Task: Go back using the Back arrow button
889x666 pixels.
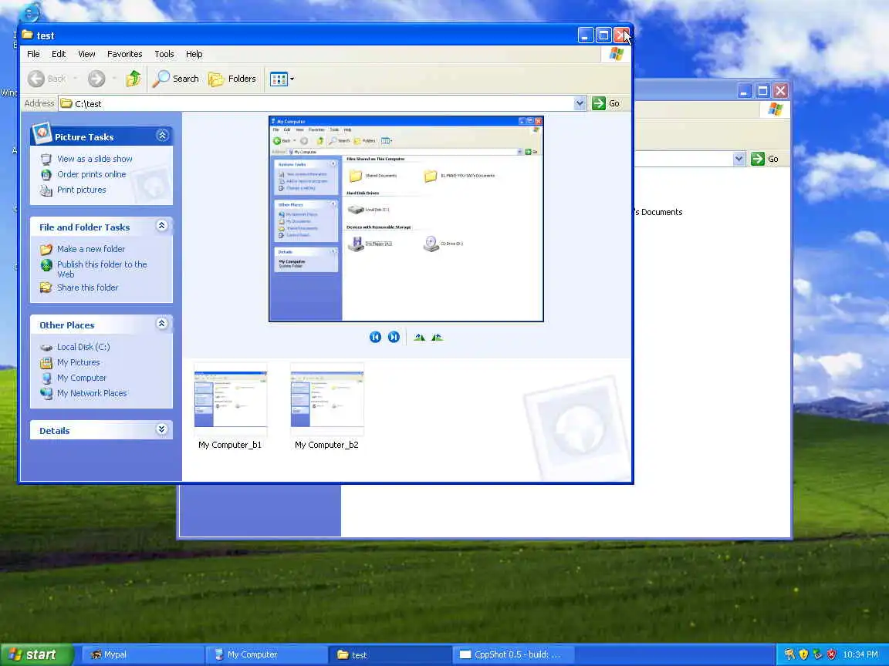Action: [x=46, y=79]
